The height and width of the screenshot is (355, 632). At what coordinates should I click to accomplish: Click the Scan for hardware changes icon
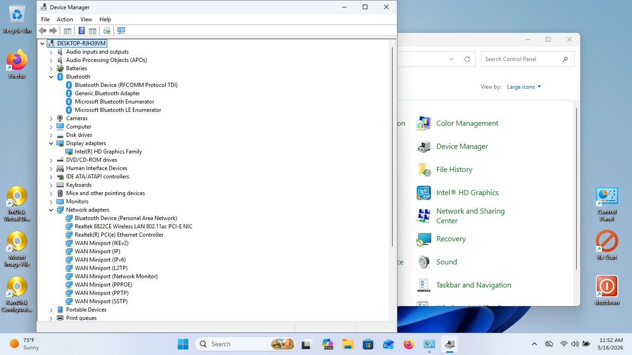click(x=121, y=31)
